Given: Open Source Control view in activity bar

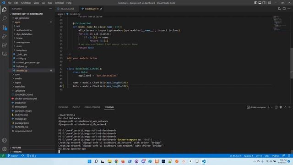Looking at the screenshot, I should click(4, 27).
